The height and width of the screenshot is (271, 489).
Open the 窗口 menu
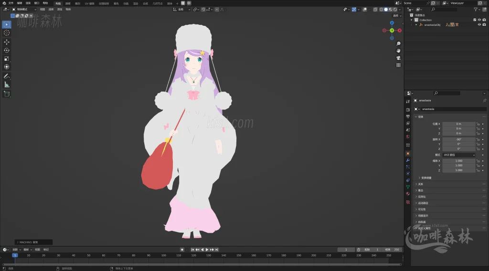(37, 3)
